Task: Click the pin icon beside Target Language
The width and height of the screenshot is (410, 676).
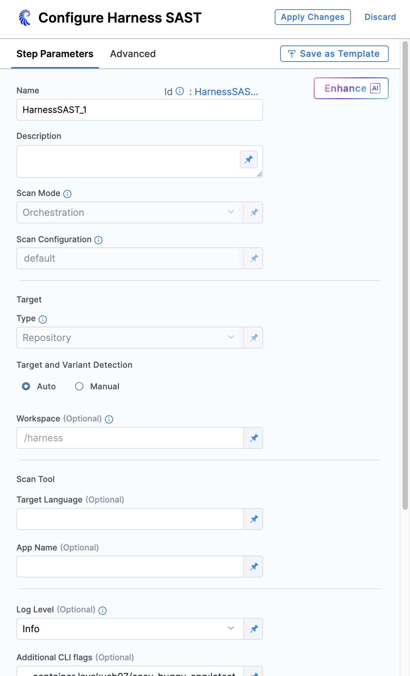Action: pos(254,519)
